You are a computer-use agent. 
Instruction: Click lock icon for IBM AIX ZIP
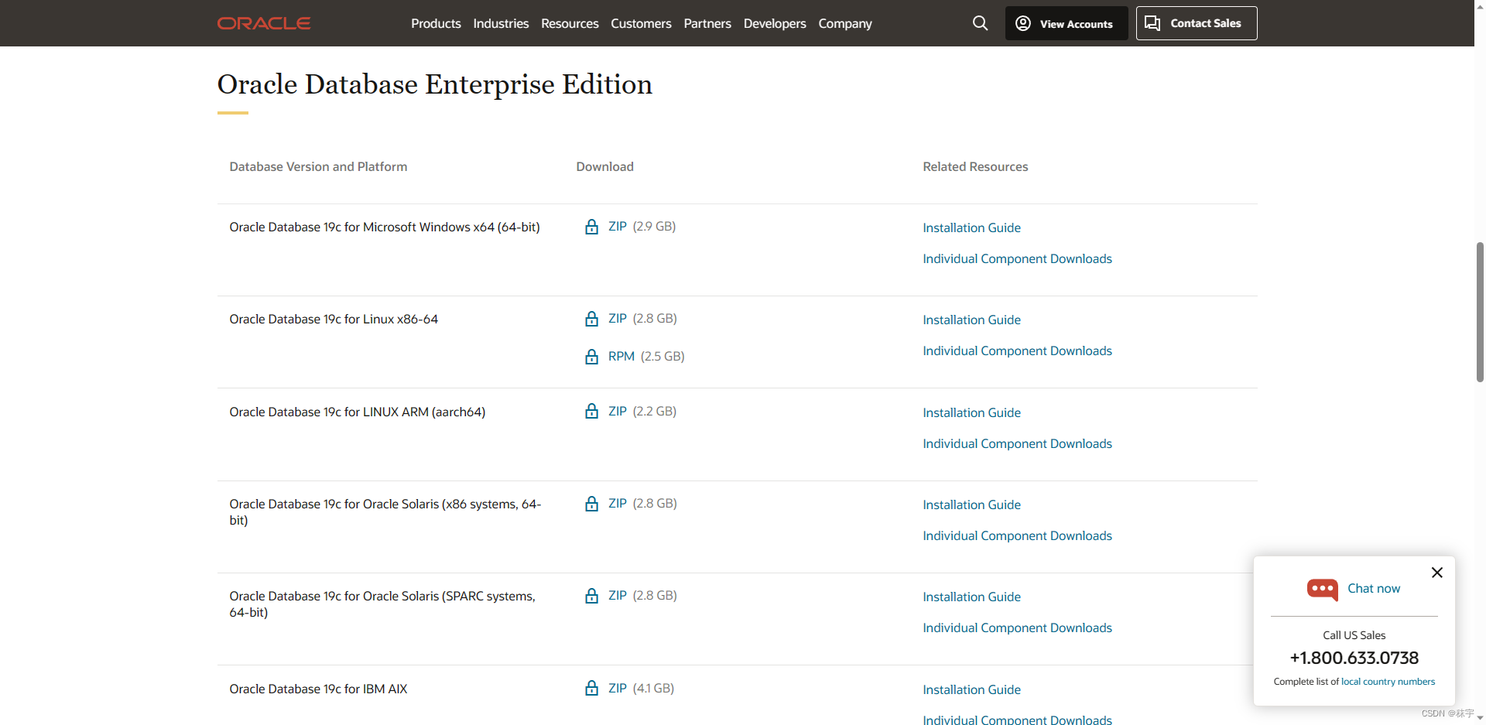(592, 688)
